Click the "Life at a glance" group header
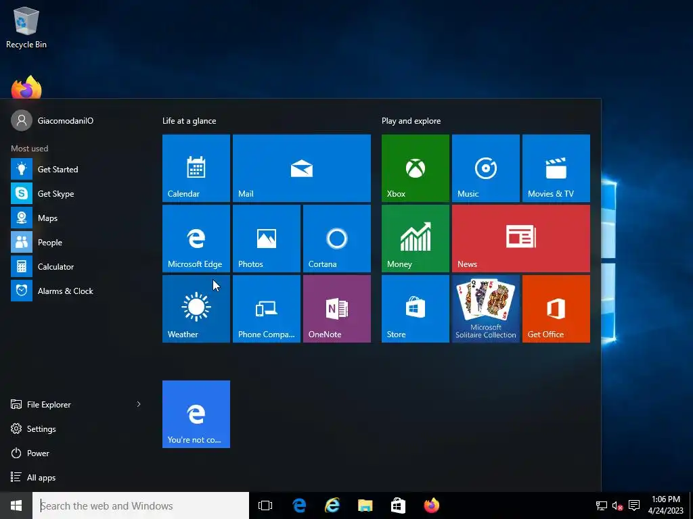 [189, 120]
